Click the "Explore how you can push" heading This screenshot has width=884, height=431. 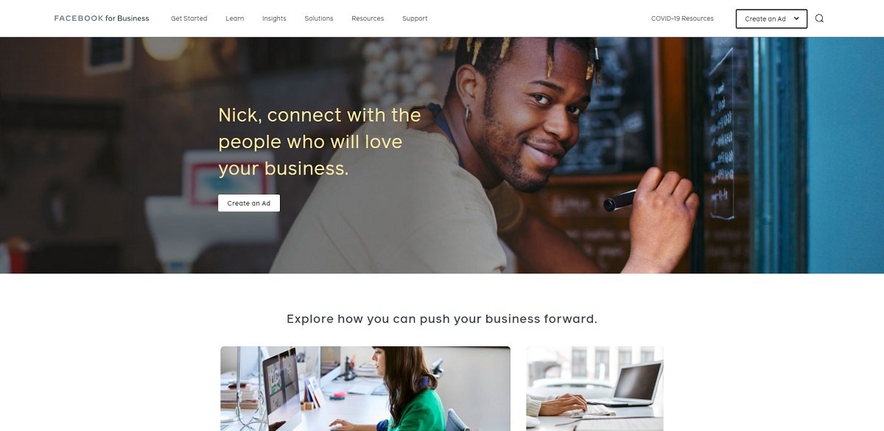pos(442,319)
